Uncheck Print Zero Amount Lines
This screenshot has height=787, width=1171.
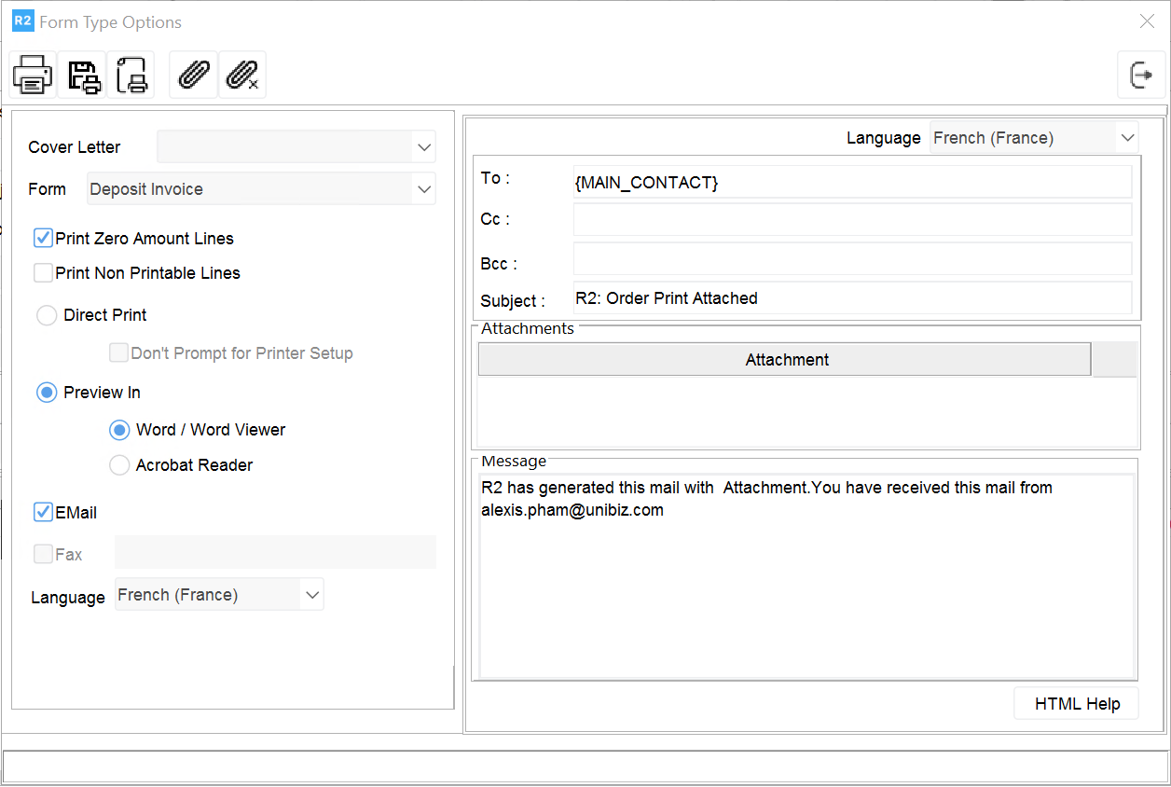click(x=43, y=239)
